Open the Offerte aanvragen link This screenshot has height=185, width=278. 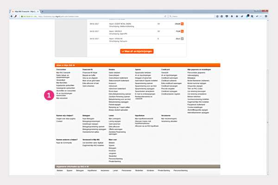pos(115,129)
